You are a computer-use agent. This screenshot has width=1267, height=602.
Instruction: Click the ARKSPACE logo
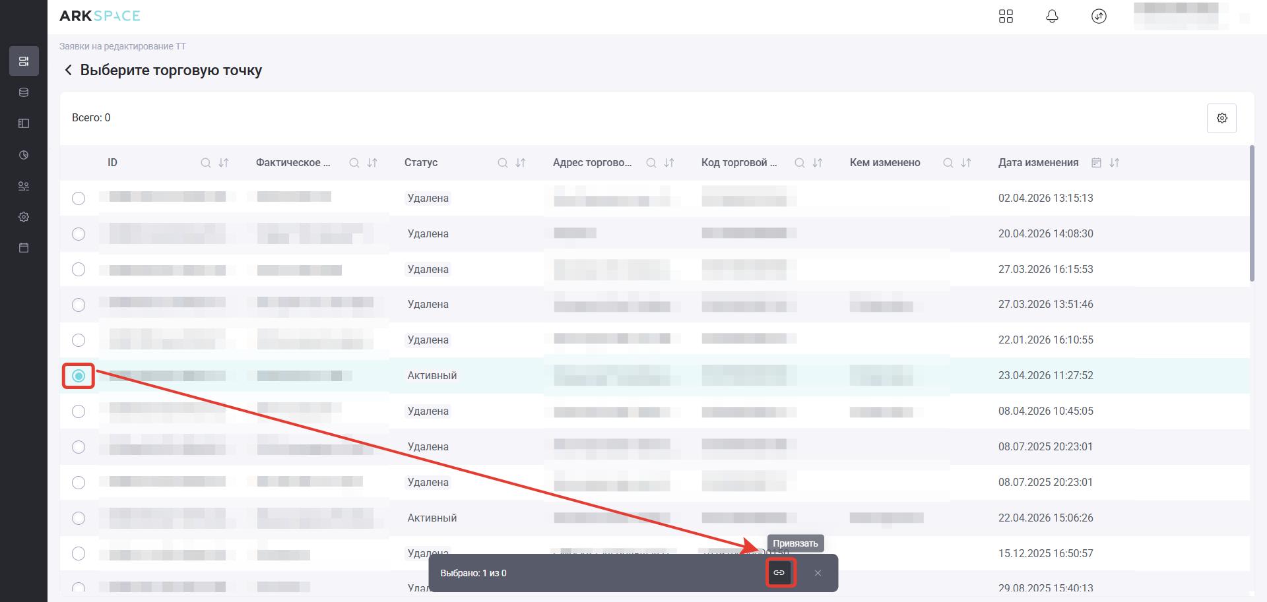pos(100,16)
